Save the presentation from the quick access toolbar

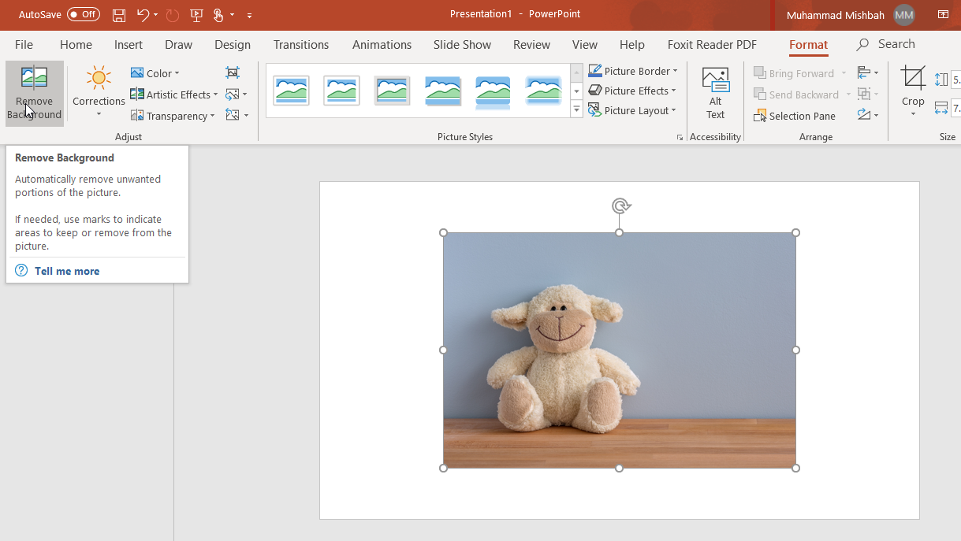click(119, 14)
